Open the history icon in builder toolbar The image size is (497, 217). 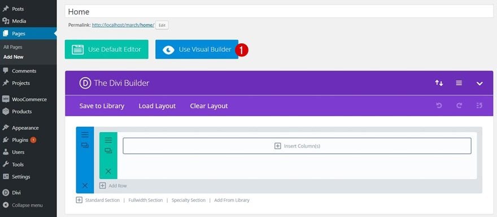(x=479, y=105)
